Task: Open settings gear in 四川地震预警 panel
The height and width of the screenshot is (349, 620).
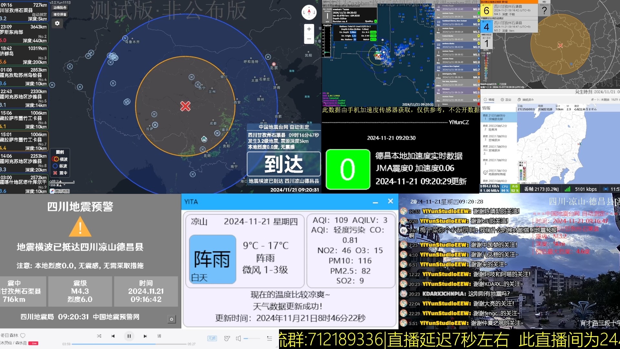Action: tap(171, 319)
